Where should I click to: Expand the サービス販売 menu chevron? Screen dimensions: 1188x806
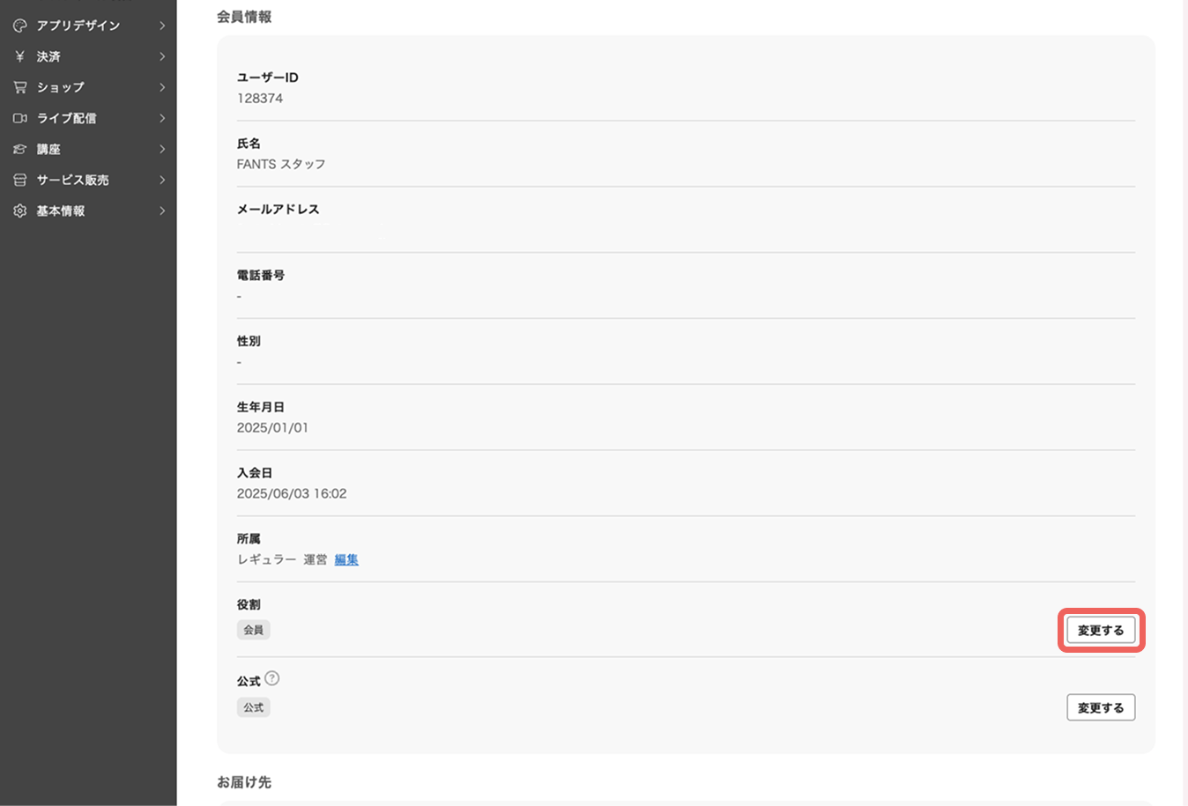162,180
